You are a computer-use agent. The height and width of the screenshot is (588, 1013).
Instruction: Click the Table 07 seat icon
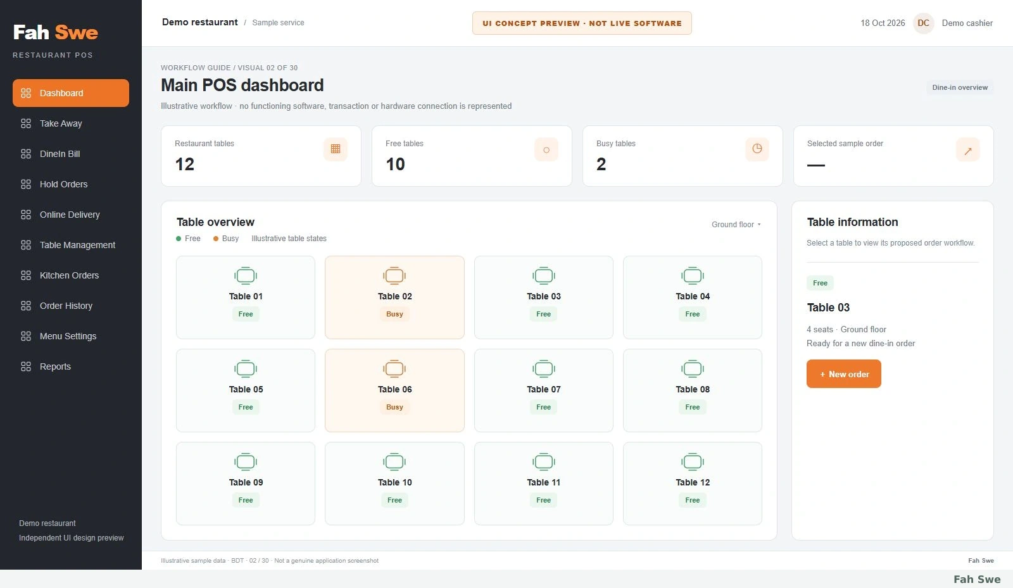pyautogui.click(x=544, y=369)
